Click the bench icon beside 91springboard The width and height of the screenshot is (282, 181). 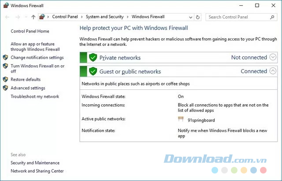(181, 119)
